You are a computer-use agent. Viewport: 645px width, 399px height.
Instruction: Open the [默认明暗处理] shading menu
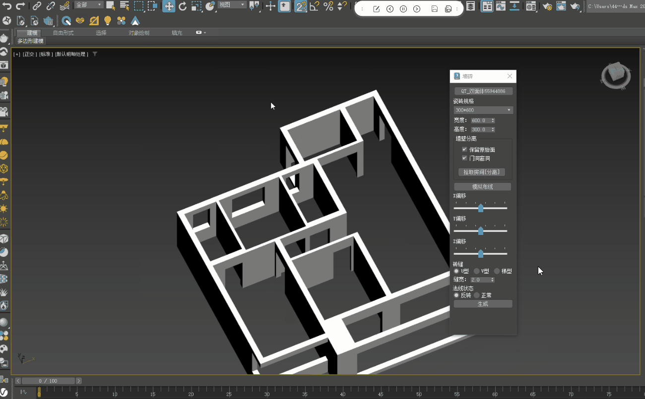point(71,54)
